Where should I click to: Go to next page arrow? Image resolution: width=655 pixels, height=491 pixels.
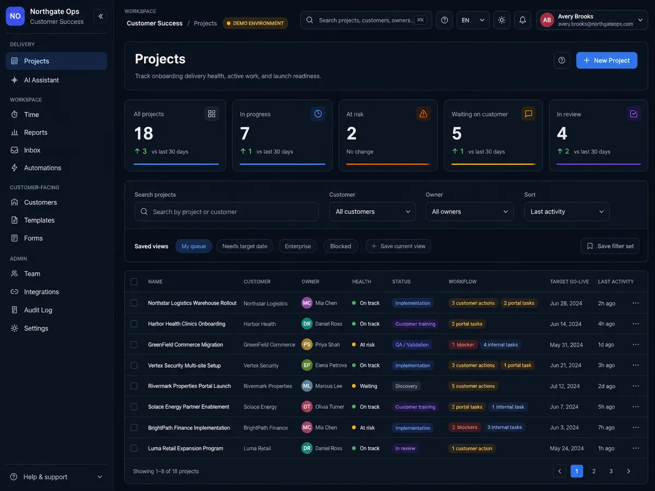pyautogui.click(x=628, y=471)
